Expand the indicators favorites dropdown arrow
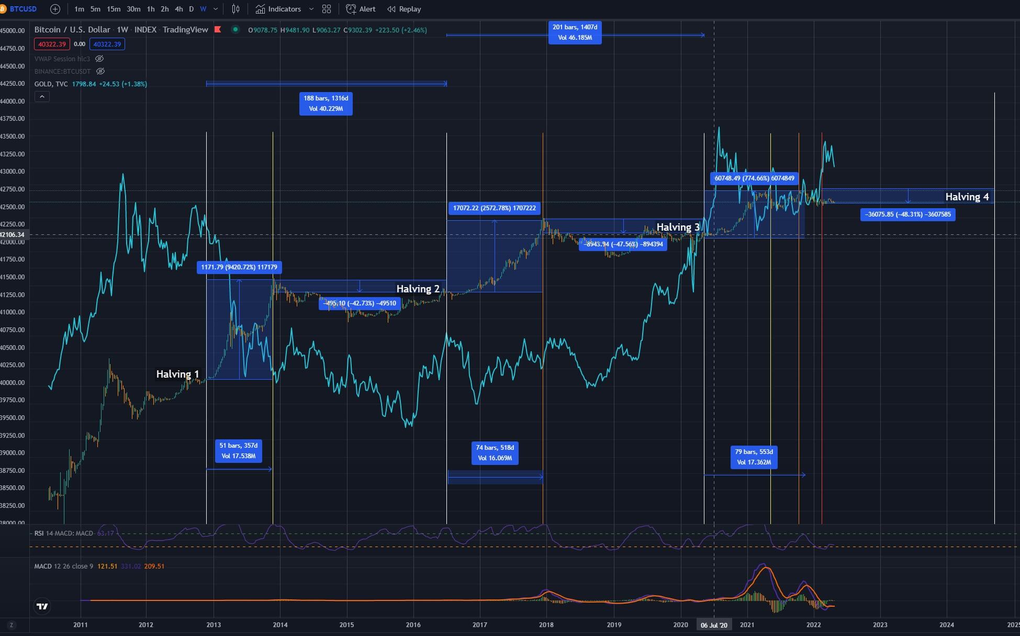1020x636 pixels. tap(311, 9)
